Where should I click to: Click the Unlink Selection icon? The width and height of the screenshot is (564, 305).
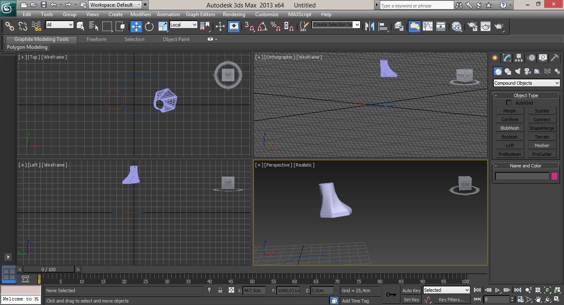[x=23, y=26]
